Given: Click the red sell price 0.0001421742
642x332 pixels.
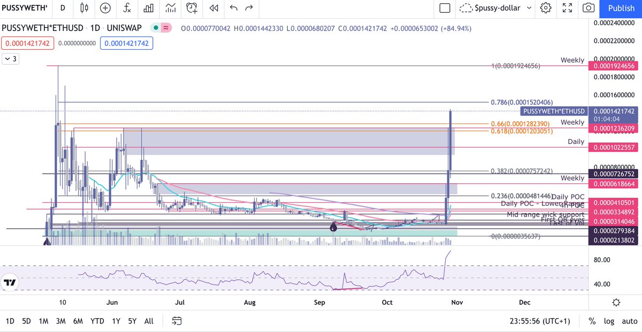Looking at the screenshot, I should click(x=28, y=43).
